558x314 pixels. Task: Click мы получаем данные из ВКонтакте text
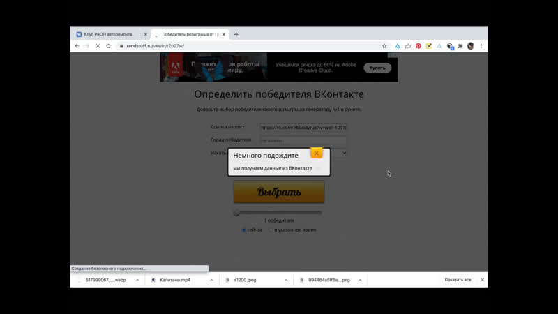click(x=273, y=168)
